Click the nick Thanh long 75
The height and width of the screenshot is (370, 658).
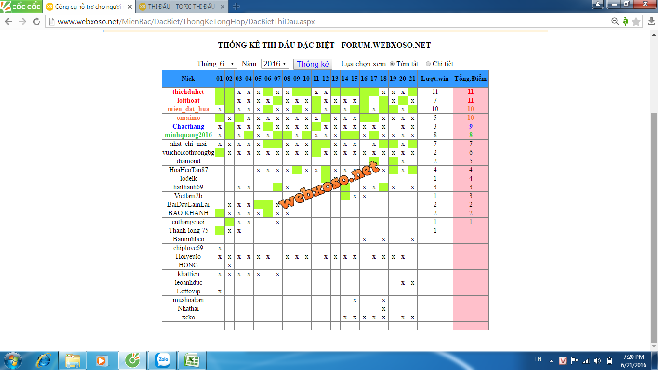click(x=188, y=230)
